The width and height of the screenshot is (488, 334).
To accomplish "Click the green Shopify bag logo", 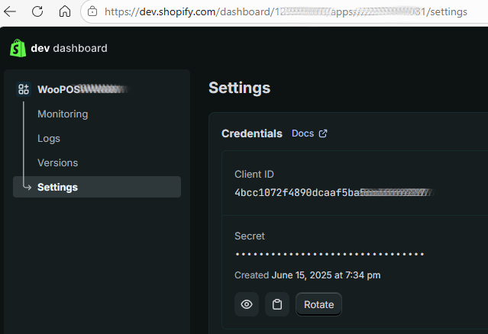I will coord(18,48).
